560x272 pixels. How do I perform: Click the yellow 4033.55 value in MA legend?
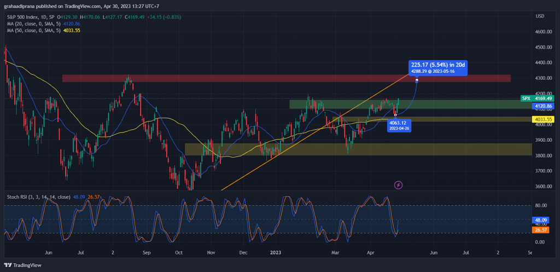click(x=72, y=31)
